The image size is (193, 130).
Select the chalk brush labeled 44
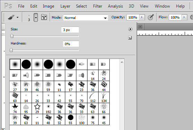(104, 86)
